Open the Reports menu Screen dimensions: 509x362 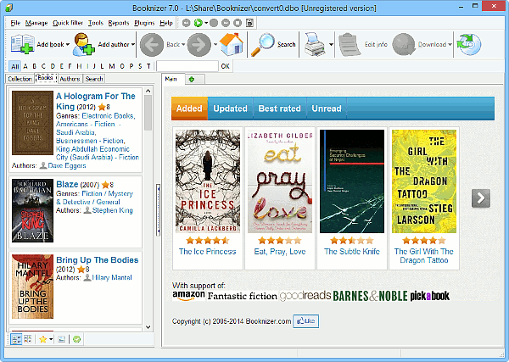pyautogui.click(x=119, y=23)
